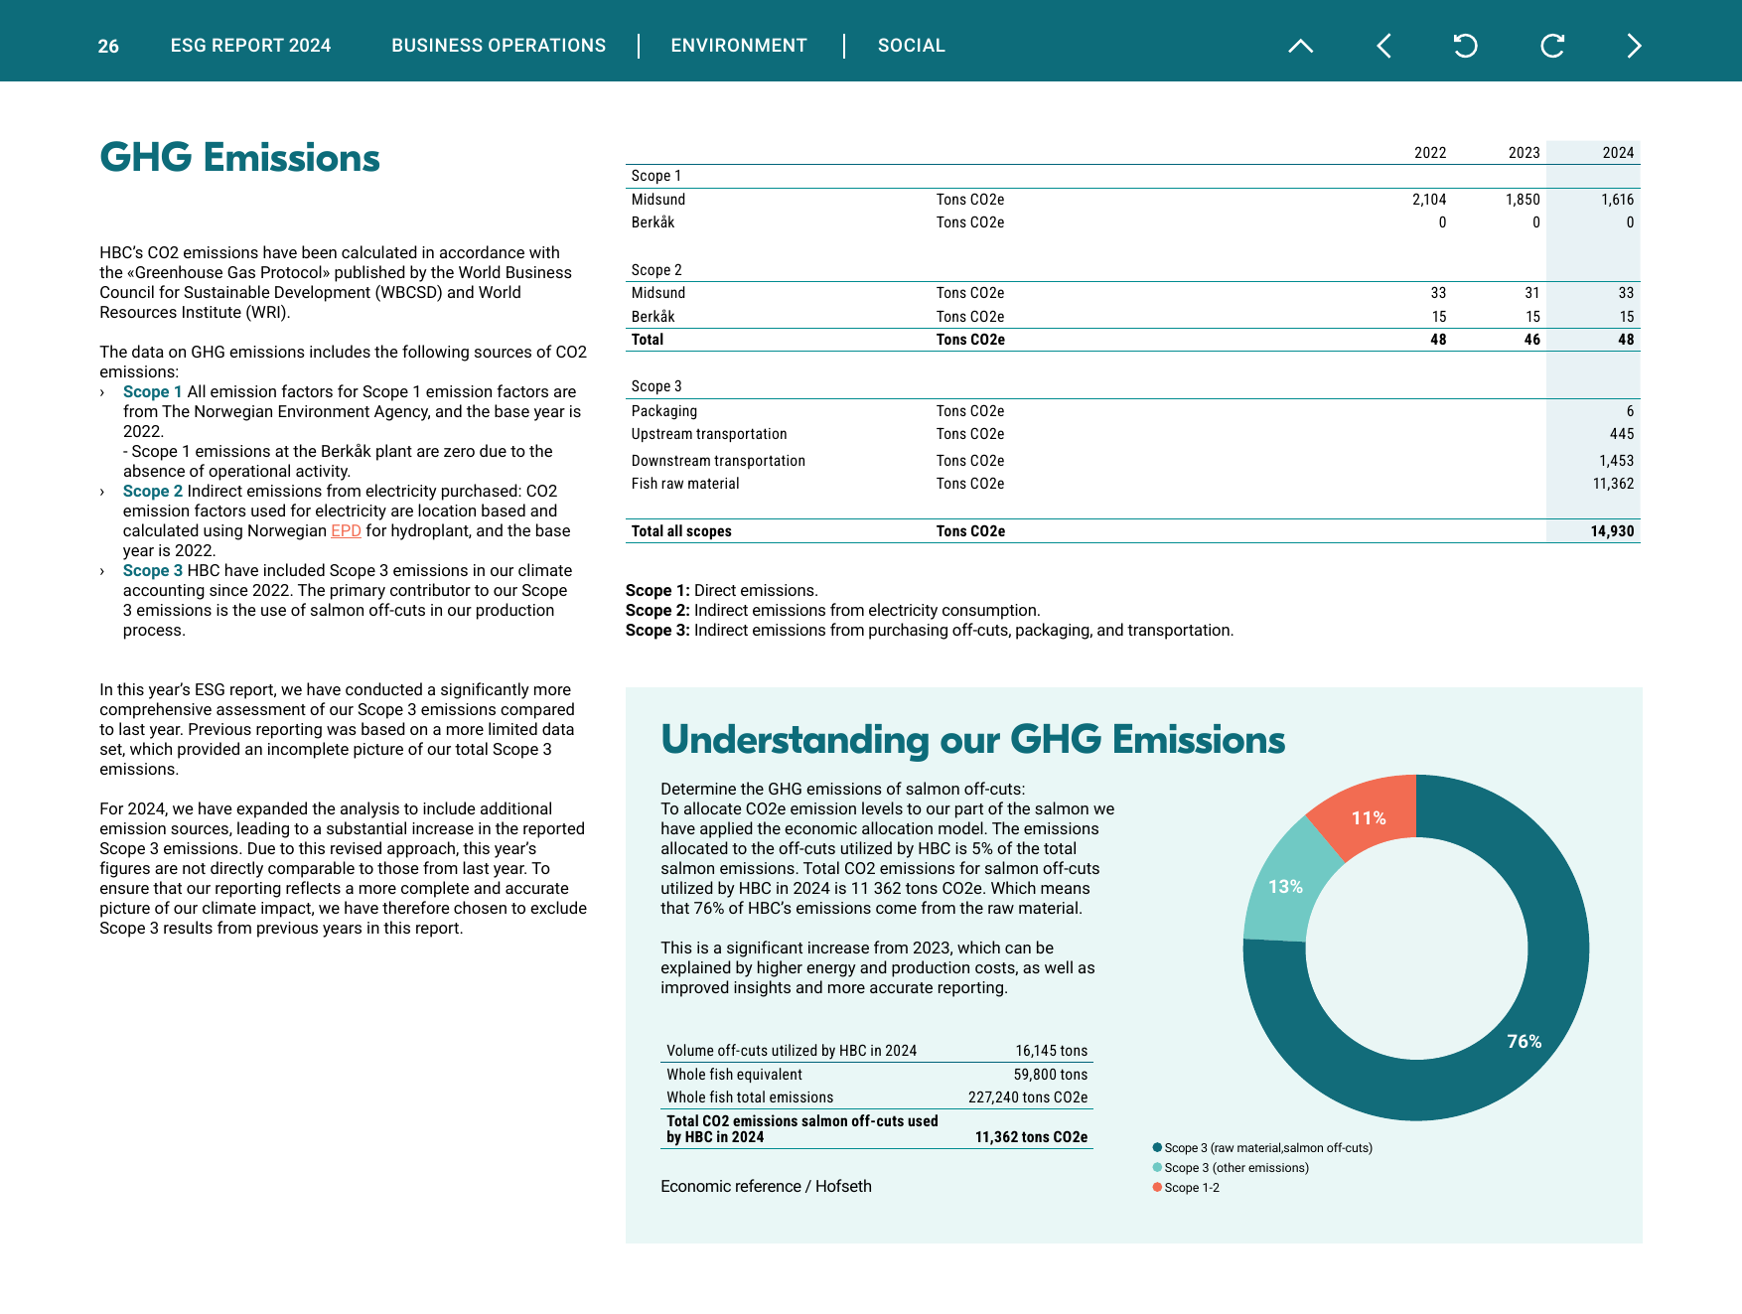Open the EPD hyperlink
This screenshot has height=1314, width=1742.
(346, 531)
